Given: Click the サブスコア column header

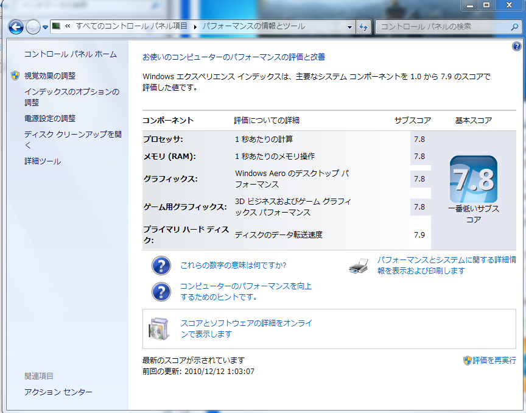Looking at the screenshot, I should [x=413, y=120].
